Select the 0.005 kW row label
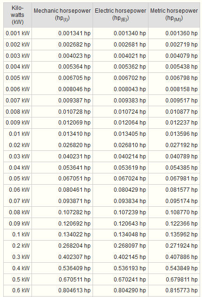The width and height of the screenshot is (202, 297). pos(17,78)
